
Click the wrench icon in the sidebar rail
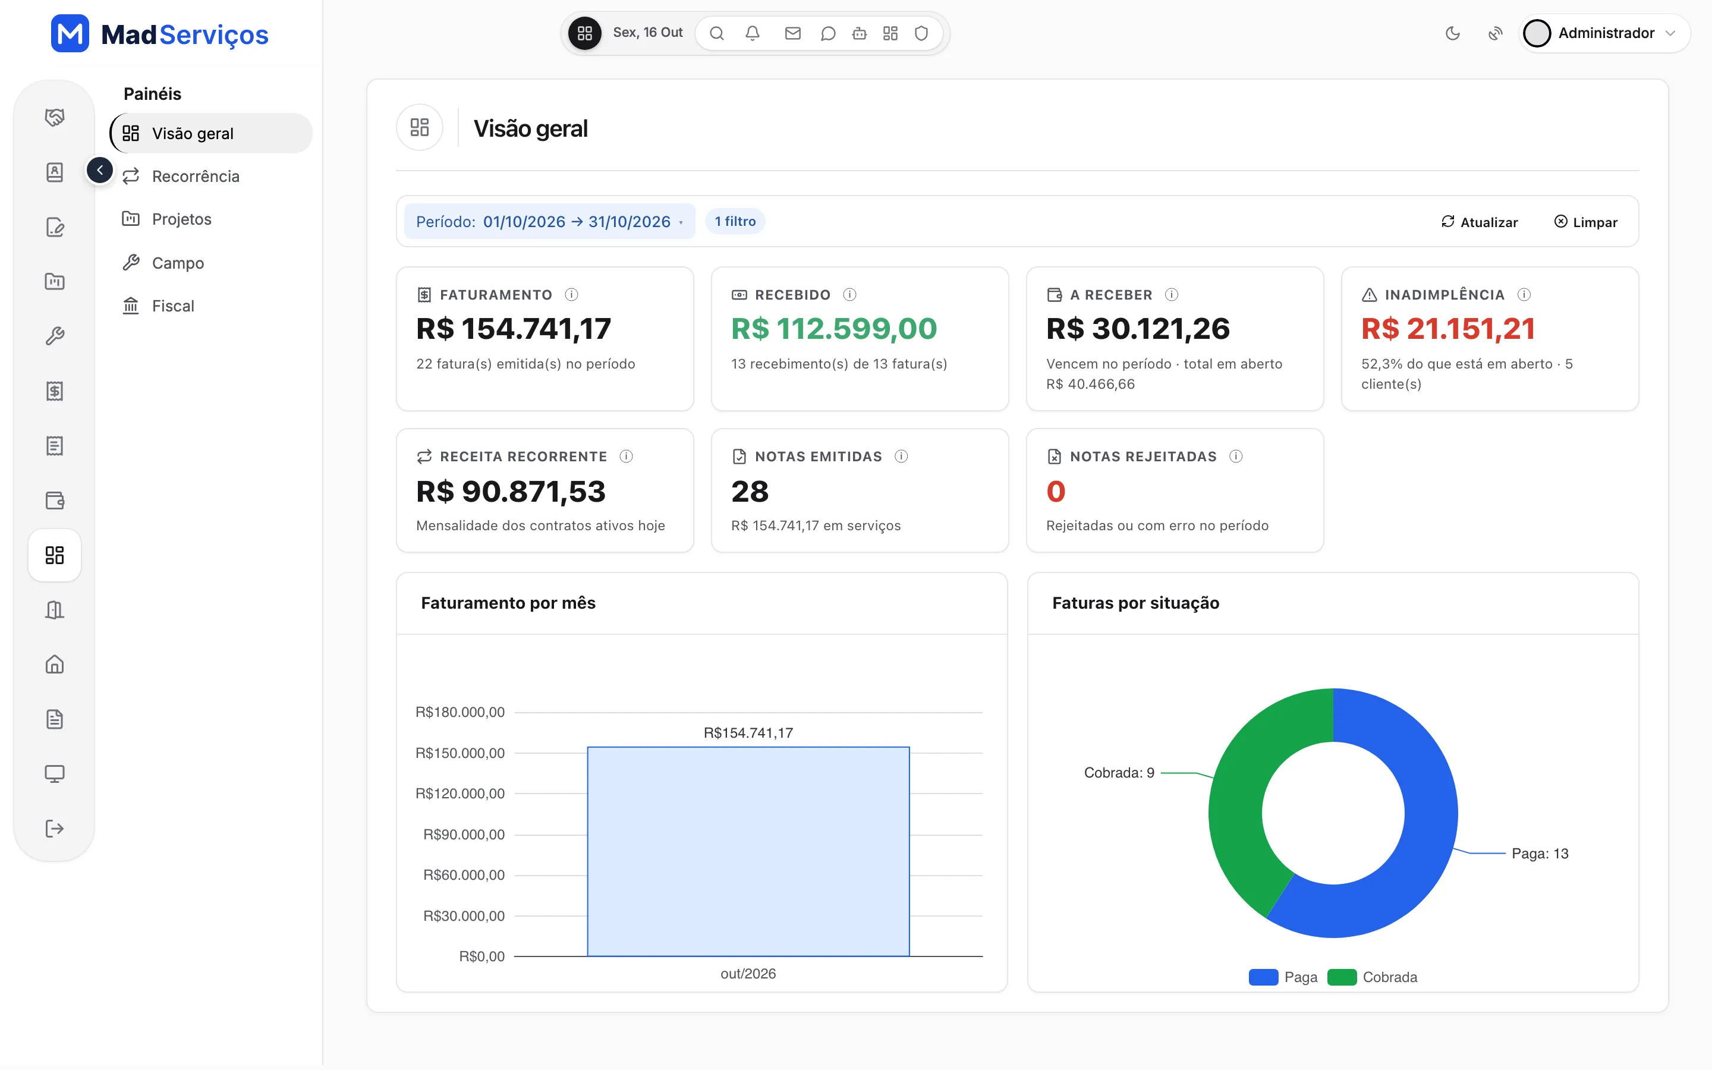(x=55, y=335)
